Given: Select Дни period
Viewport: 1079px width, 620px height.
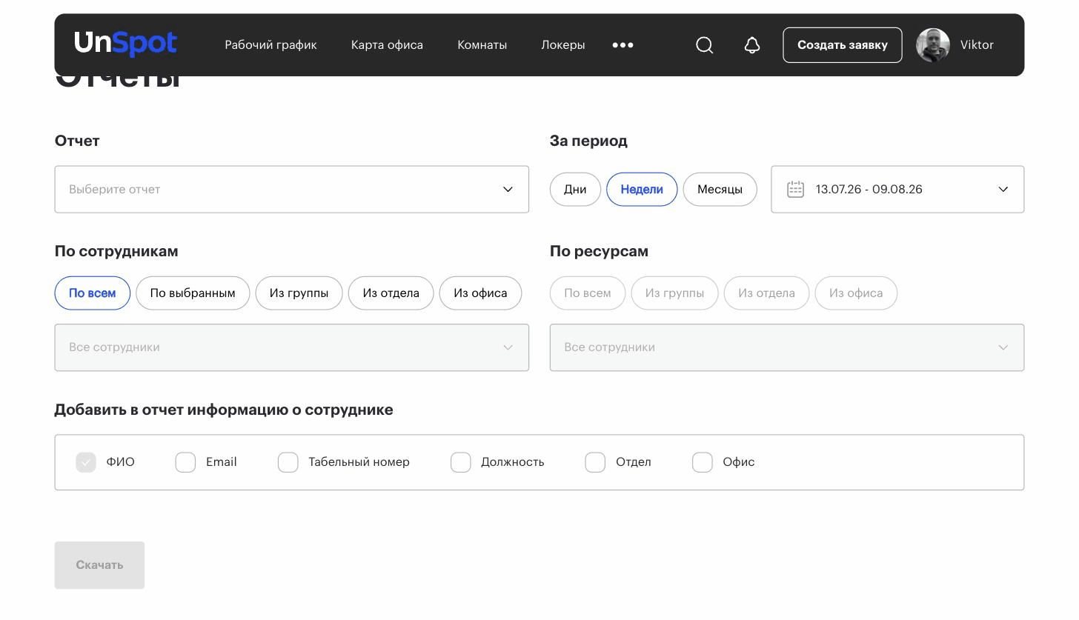Looking at the screenshot, I should pyautogui.click(x=575, y=190).
